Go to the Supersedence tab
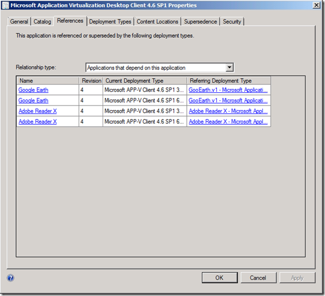 pyautogui.click(x=200, y=22)
